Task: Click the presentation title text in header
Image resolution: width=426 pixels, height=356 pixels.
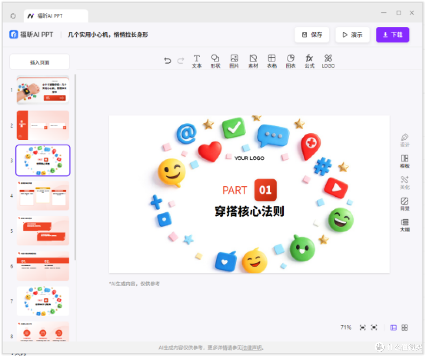Action: [x=108, y=35]
